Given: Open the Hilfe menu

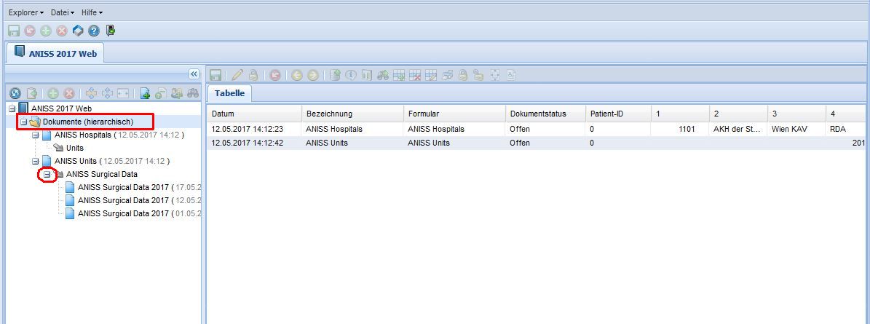Looking at the screenshot, I should [91, 12].
